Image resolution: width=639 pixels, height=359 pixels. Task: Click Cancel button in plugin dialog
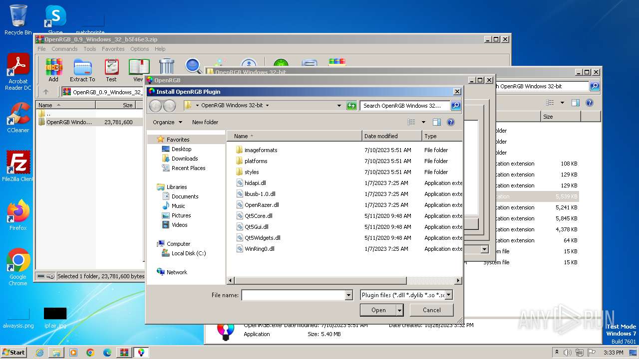pos(432,310)
